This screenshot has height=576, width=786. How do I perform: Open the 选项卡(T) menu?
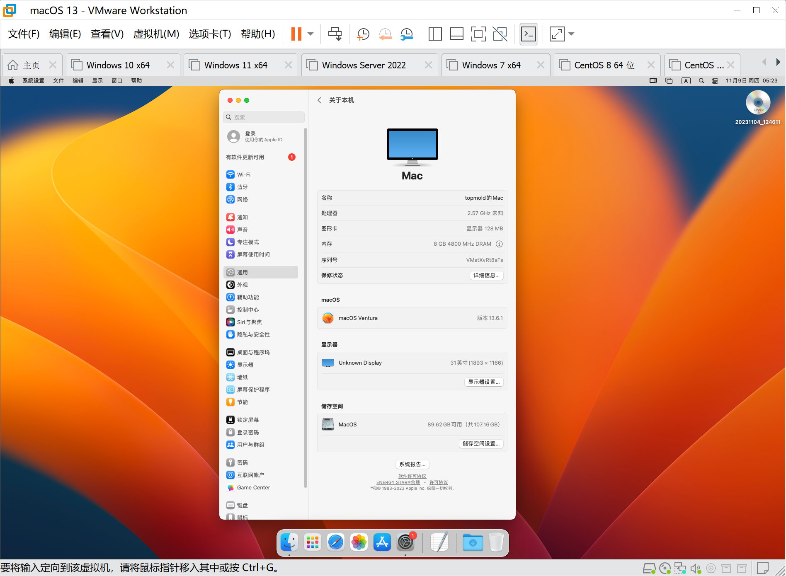pyautogui.click(x=210, y=34)
